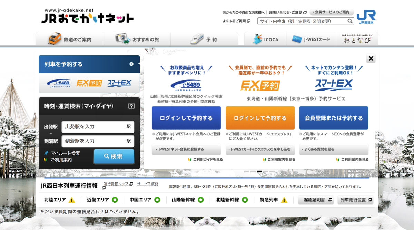Select EX予約 logo in left panel

coord(89,83)
